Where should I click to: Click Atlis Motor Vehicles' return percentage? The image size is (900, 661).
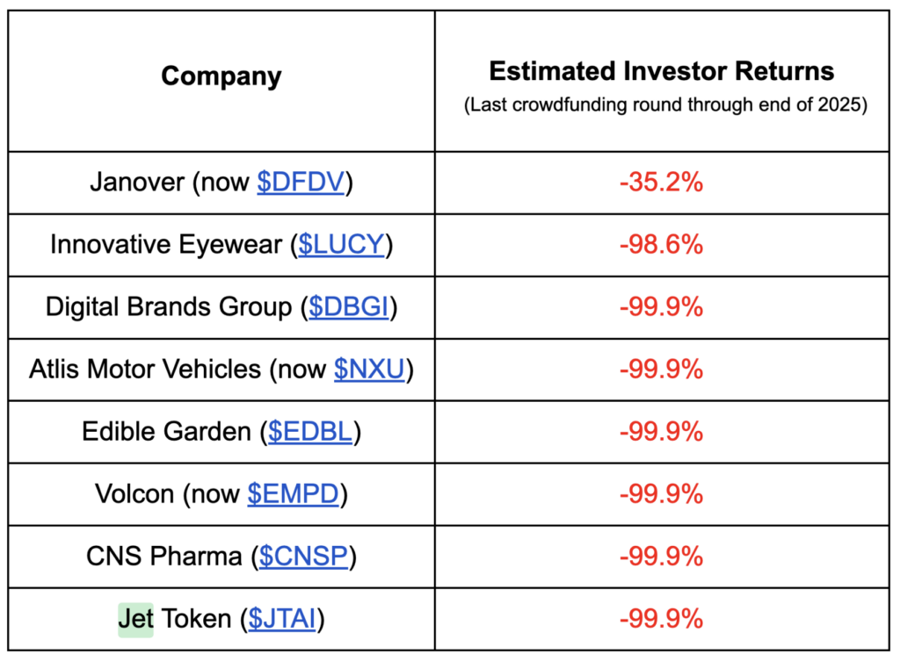coord(661,369)
